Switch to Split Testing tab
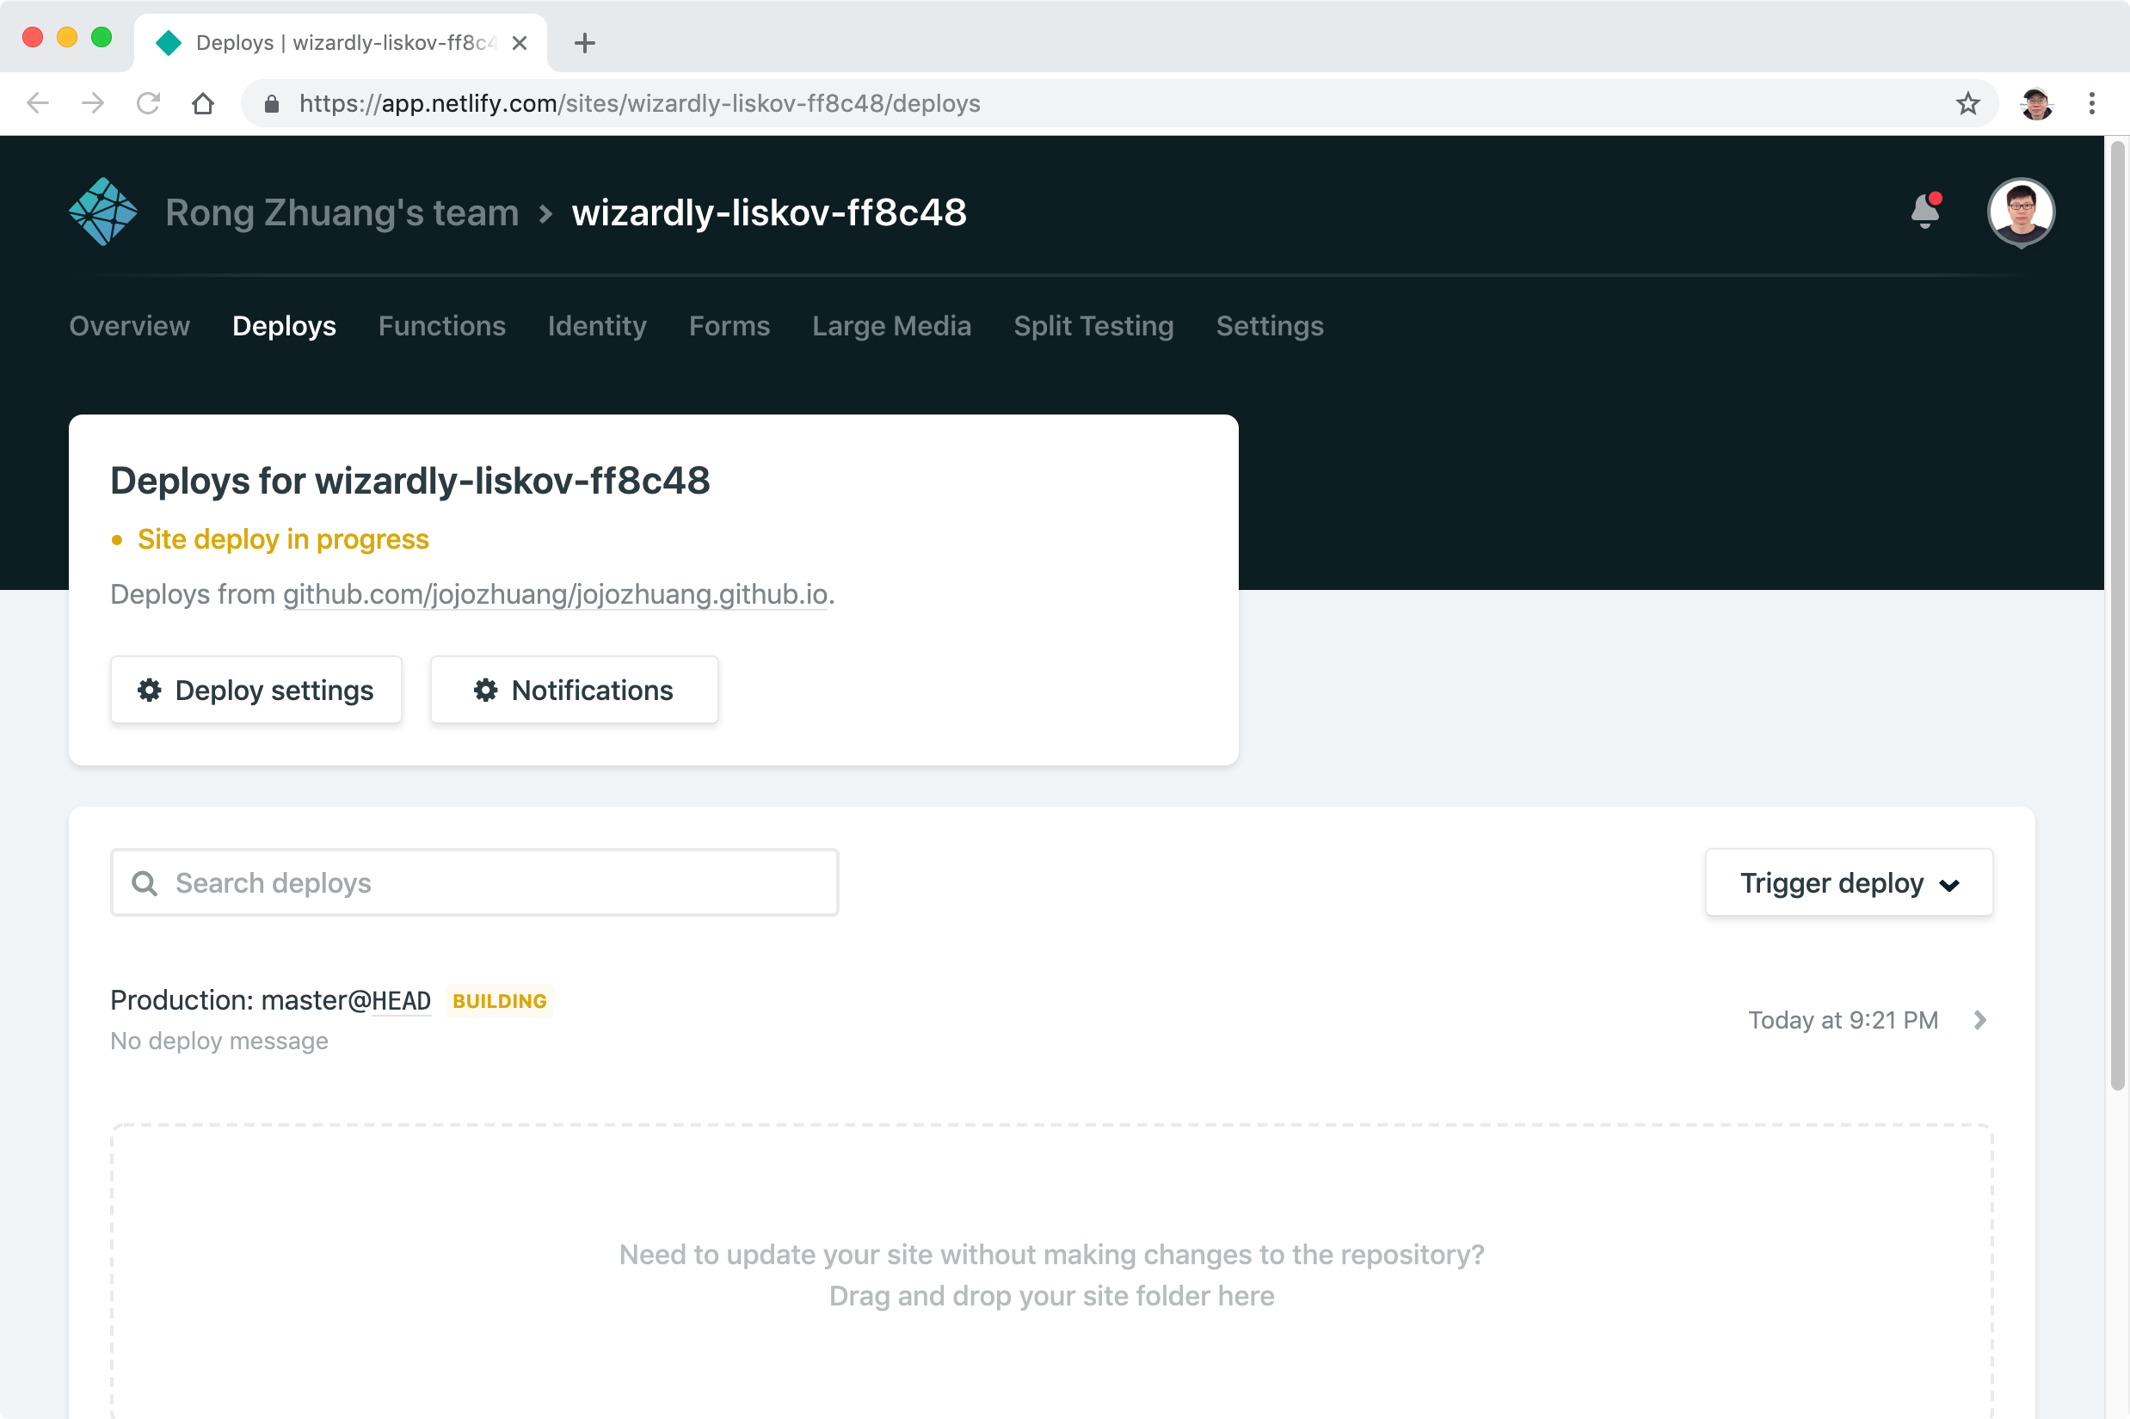 coord(1093,326)
